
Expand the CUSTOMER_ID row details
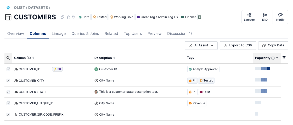8,69
